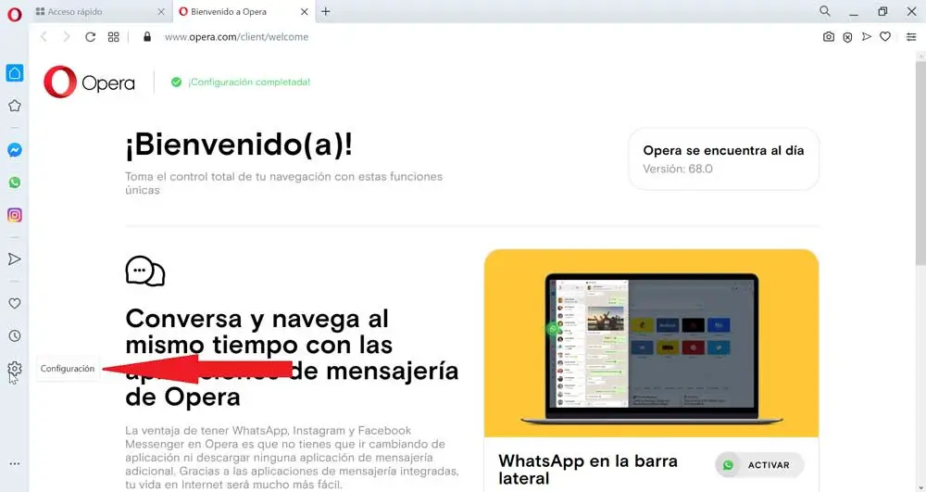Open the sidebar bookmarks star icon

pos(15,106)
